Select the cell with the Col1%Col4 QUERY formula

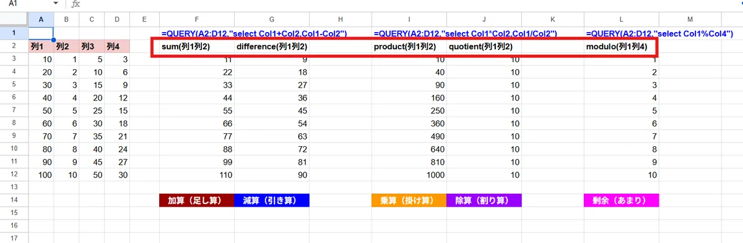622,33
